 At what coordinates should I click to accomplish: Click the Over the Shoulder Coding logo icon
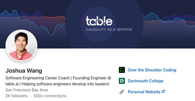(x=122, y=70)
